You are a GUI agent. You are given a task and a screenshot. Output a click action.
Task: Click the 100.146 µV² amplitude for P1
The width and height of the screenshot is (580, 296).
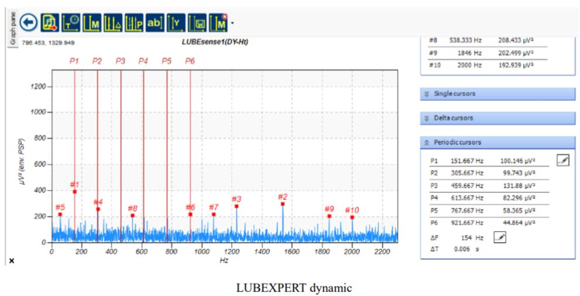tap(517, 161)
